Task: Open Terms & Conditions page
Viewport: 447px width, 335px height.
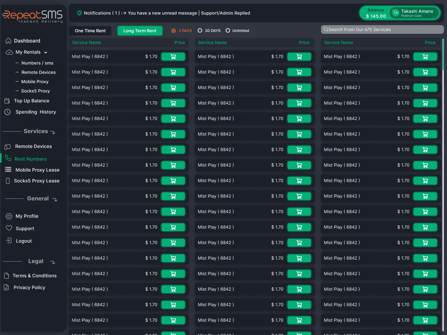Action: click(x=35, y=275)
